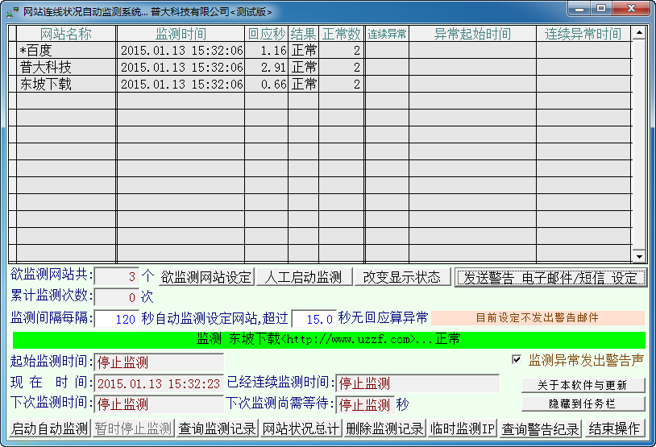Close the monitoring window
This screenshot has height=447, width=656.
click(632, 9)
